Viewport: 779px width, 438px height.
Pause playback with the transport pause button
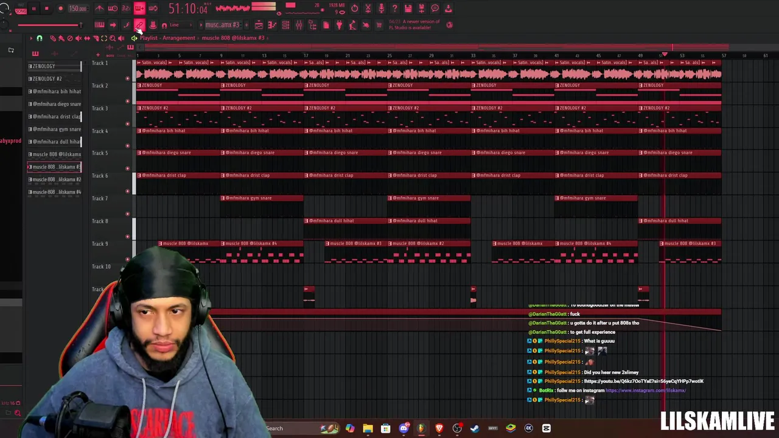[33, 9]
